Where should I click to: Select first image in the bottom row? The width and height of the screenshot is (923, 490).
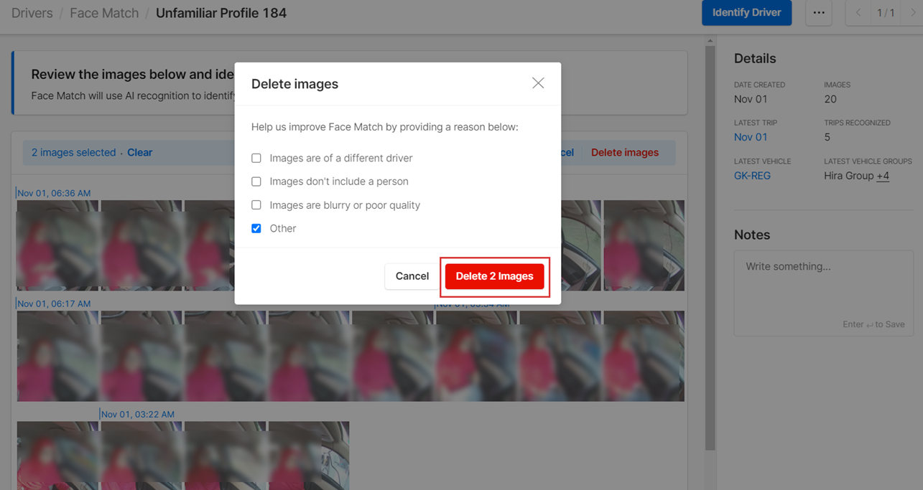57,456
